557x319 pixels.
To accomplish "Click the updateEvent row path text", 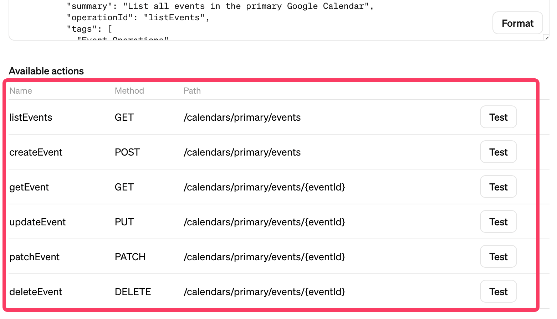I will pos(264,222).
